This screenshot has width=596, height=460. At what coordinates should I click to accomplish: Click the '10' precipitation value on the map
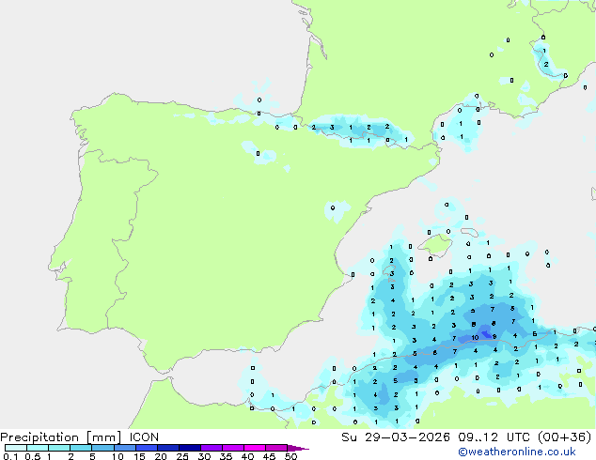coord(475,337)
